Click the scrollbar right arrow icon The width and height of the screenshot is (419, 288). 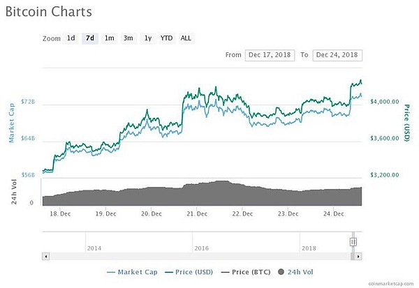(x=359, y=256)
